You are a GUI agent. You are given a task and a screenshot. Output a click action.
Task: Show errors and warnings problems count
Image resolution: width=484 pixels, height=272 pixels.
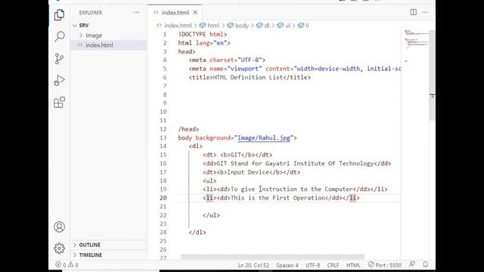67,264
